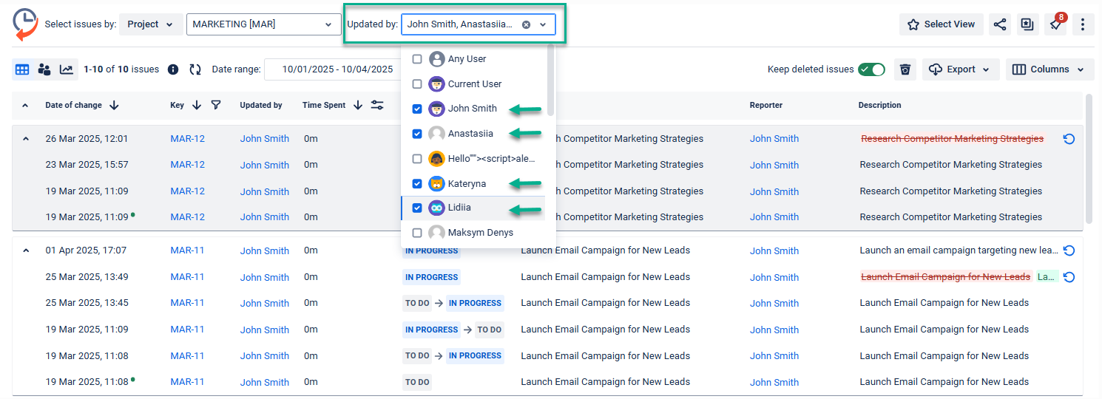Check the Maksym Denys checkbox

point(417,233)
